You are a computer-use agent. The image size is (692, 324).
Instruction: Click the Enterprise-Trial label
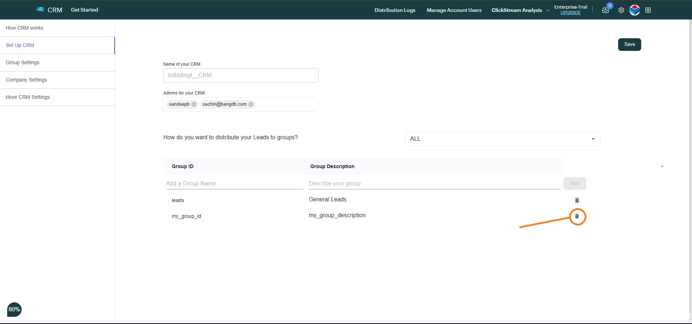pos(571,7)
